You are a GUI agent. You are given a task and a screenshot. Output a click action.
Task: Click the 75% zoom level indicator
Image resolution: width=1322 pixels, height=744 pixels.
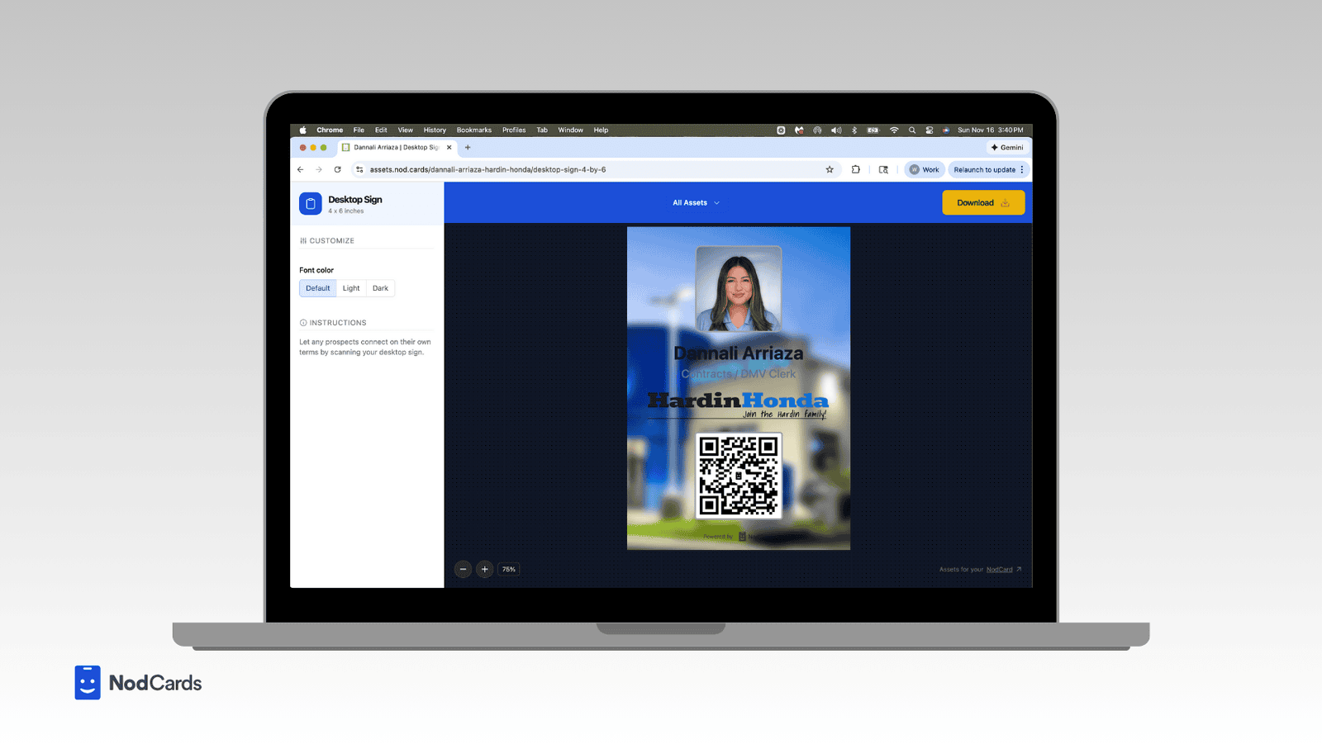point(509,569)
